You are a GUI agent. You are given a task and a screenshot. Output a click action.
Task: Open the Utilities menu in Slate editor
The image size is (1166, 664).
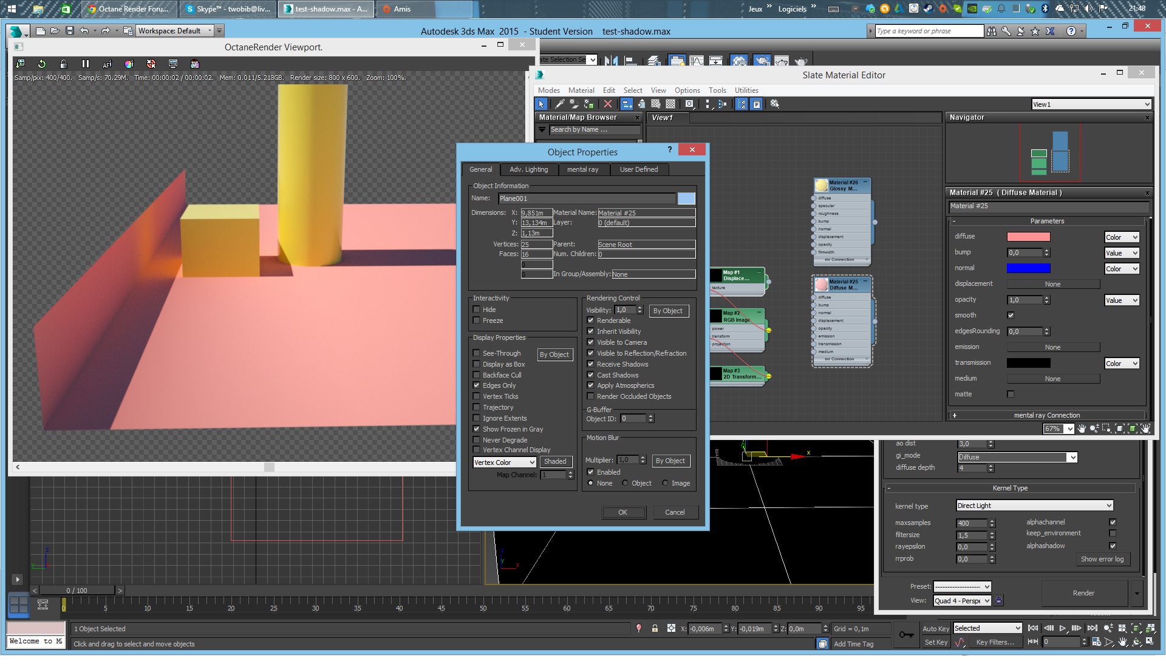coord(746,90)
